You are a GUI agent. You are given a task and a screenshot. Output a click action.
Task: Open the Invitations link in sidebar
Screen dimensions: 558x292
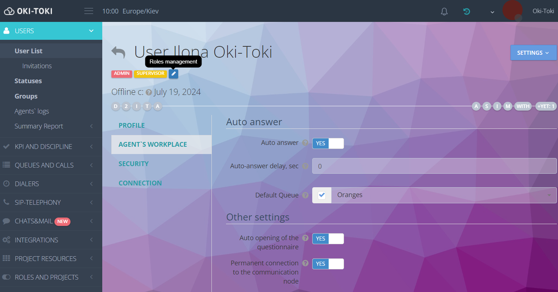pos(37,66)
